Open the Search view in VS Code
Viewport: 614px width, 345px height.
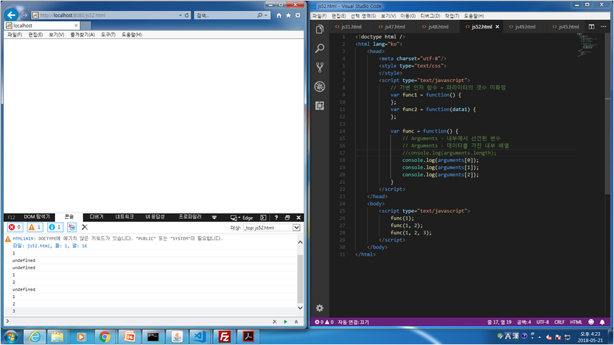click(320, 48)
